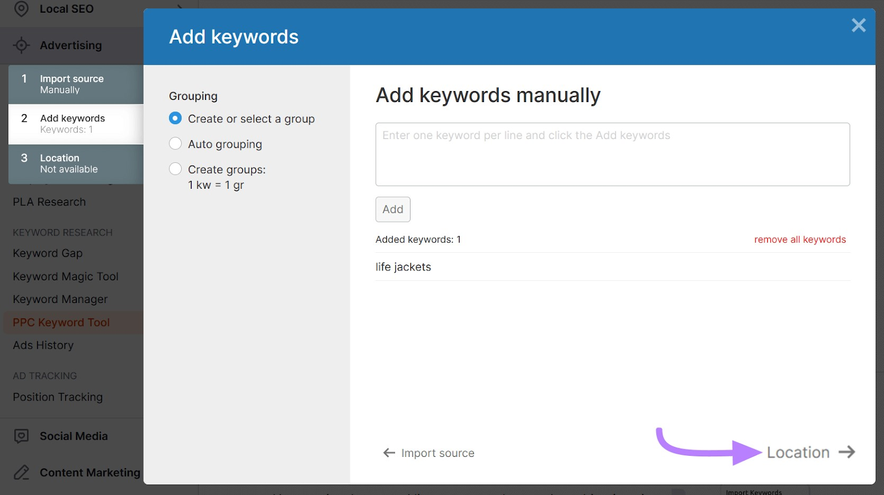Go to step 1 Import source
Viewport: 884px width, 495px height.
[76, 84]
